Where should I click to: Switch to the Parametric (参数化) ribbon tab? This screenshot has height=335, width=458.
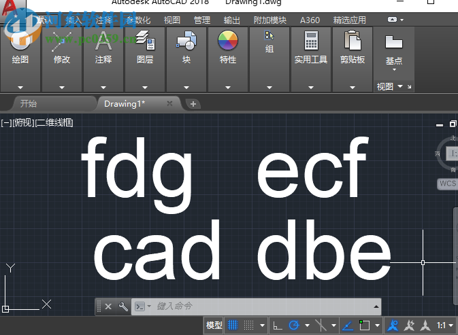pyautogui.click(x=138, y=20)
